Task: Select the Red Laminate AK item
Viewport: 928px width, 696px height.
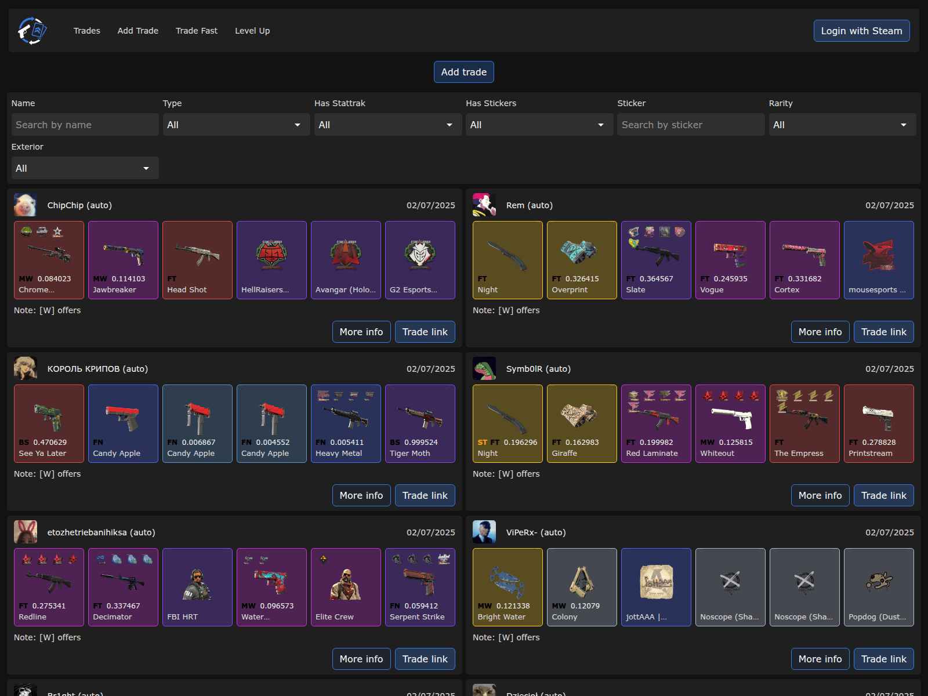Action: [656, 423]
